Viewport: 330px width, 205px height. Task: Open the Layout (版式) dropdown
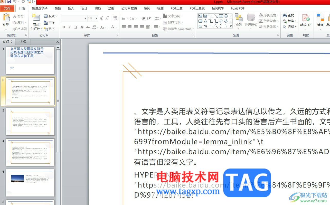click(x=51, y=16)
